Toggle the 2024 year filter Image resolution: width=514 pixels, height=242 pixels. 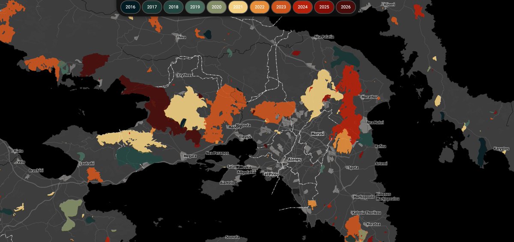(x=303, y=7)
